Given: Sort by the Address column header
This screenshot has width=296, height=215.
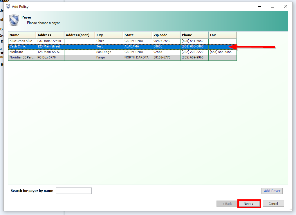Looking at the screenshot, I should [50, 35].
